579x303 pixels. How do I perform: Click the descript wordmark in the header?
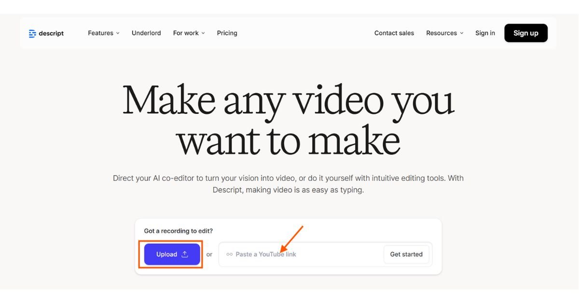pyautogui.click(x=50, y=33)
